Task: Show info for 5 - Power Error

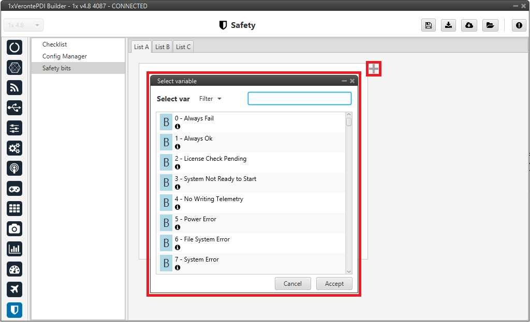Action: pos(178,227)
